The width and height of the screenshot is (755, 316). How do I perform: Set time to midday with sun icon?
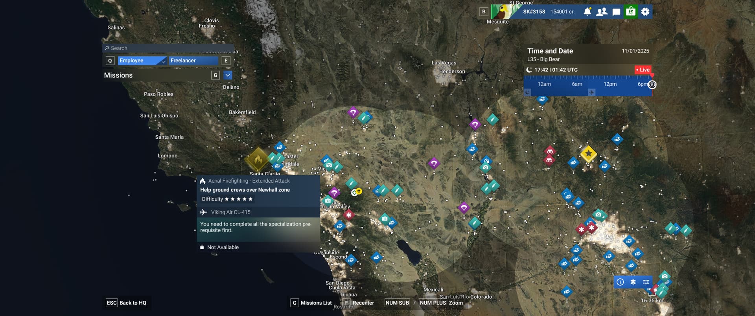point(591,92)
